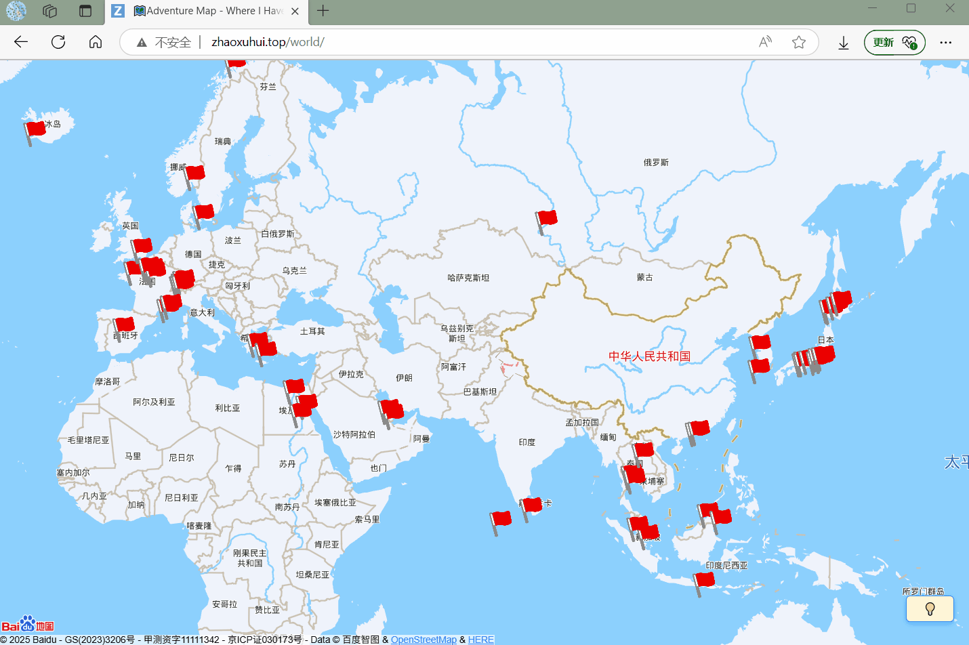The width and height of the screenshot is (969, 645).
Task: Open the browser downloads panel
Action: (x=844, y=43)
